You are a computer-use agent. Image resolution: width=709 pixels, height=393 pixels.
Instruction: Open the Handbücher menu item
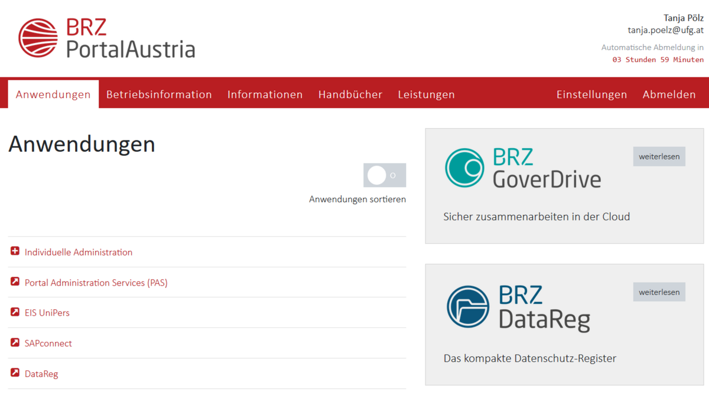(350, 94)
